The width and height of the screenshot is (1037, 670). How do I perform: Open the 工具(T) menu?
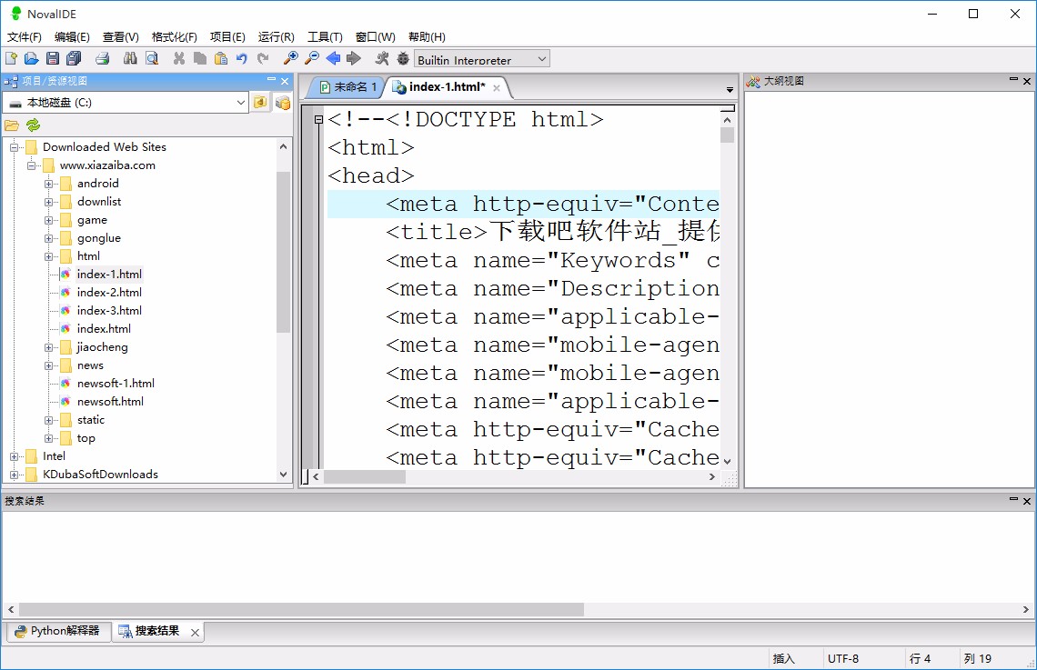point(325,37)
